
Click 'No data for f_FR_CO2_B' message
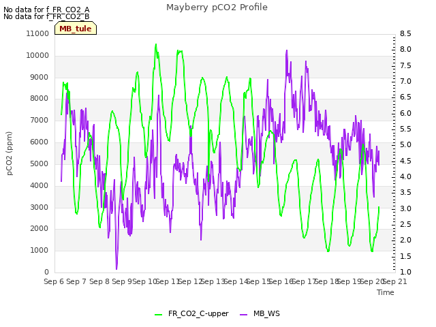46,16
